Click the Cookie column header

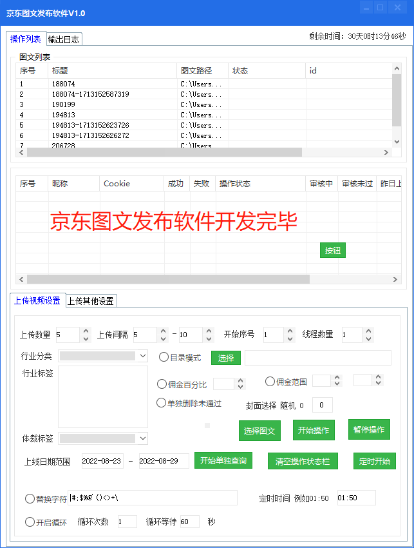point(131,184)
